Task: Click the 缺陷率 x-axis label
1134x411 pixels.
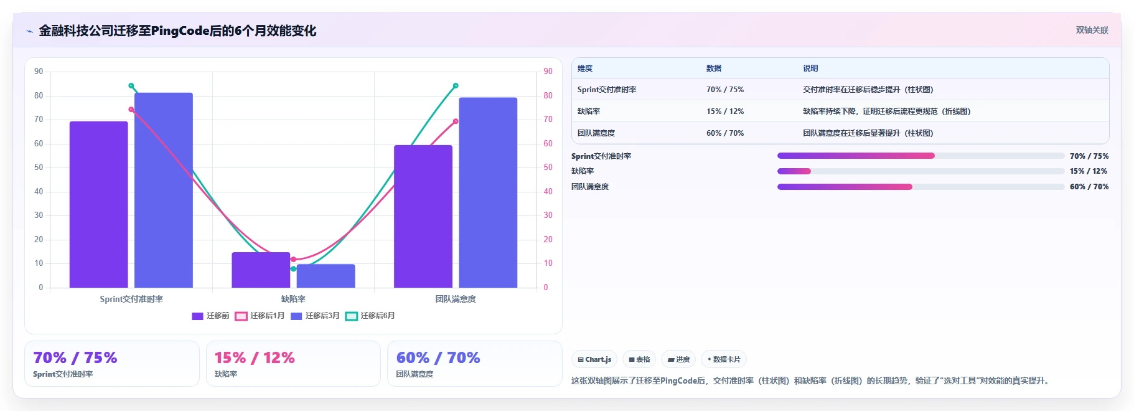Action: point(293,300)
